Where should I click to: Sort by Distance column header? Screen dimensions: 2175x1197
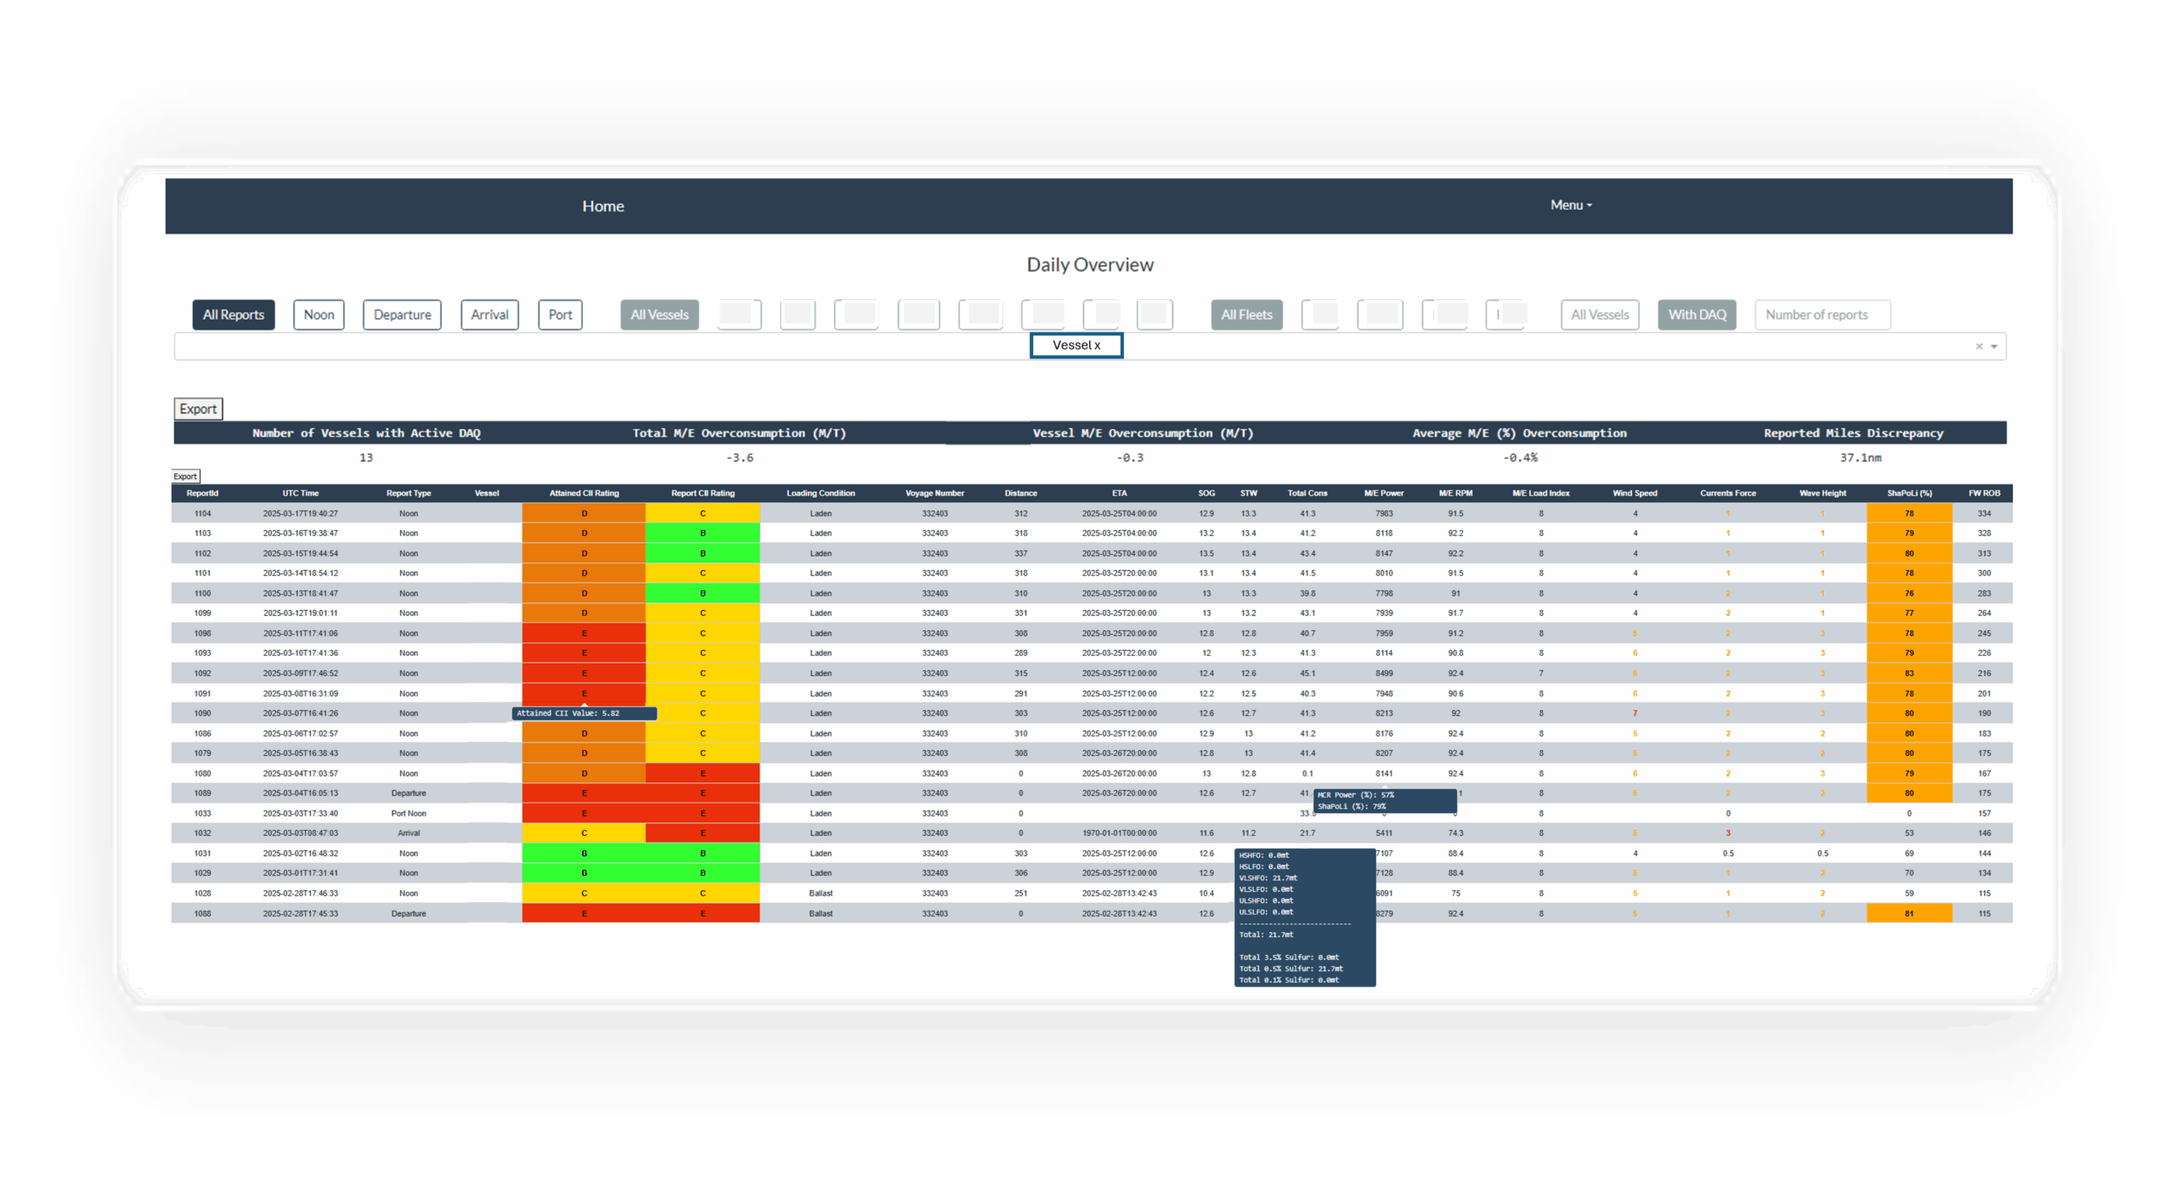point(1020,494)
